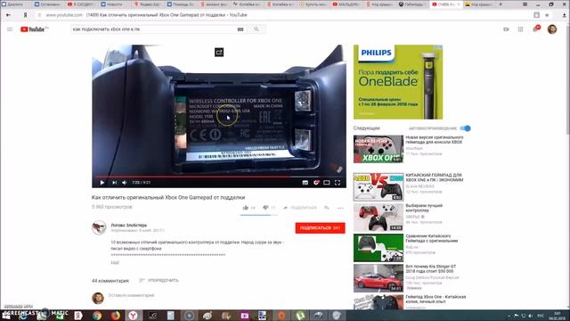Switch to theater mode in player
Image resolution: width=570 pixels, height=321 pixels.
pyautogui.click(x=327, y=182)
